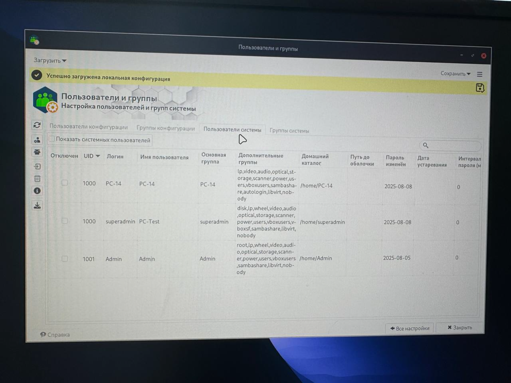Open the Загрузить dropdown menu
Viewport: 511px width, 383px height.
pyautogui.click(x=50, y=60)
